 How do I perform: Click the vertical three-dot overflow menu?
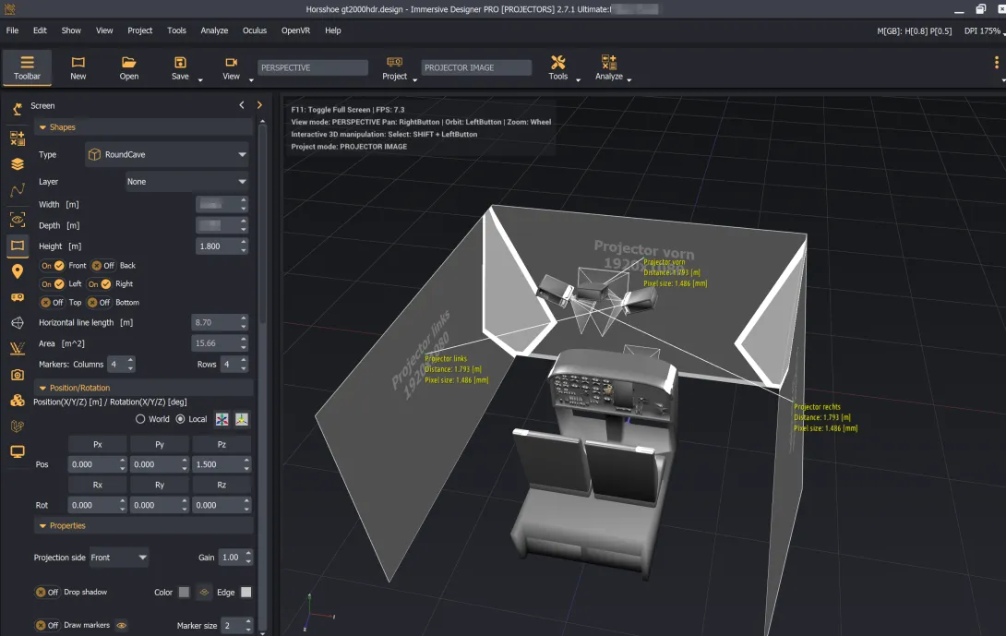[997, 62]
